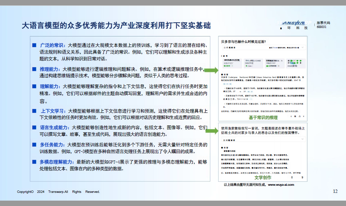Expand the 问题解读 chevron in poem screenshot
Screen dimensions: 346x206
click(x=303, y=139)
